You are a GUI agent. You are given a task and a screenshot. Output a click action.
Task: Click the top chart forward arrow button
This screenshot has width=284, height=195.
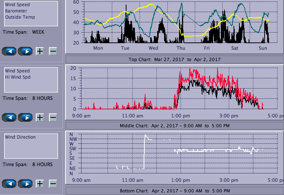tap(25, 51)
